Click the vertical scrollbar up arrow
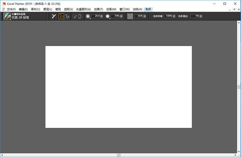Image resolution: width=241 pixels, height=157 pixels. tap(239, 23)
